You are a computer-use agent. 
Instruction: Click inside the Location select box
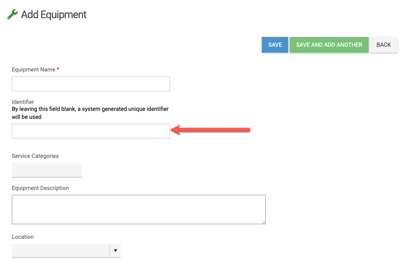pos(60,251)
